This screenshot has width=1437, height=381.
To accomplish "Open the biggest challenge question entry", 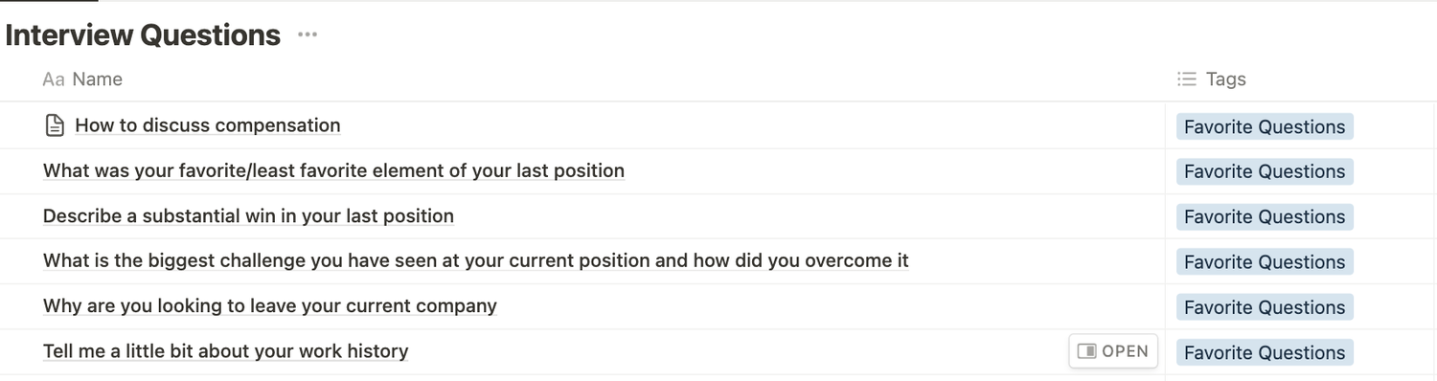I will pyautogui.click(x=476, y=260).
